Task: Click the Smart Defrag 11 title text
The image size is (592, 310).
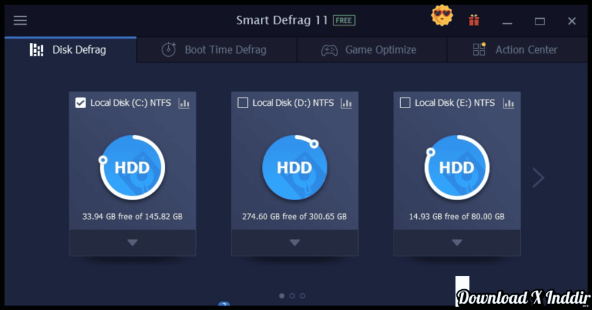Action: (x=282, y=20)
